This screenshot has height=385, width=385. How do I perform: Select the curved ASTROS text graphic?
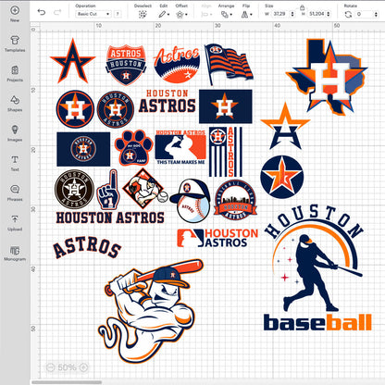tap(87, 248)
